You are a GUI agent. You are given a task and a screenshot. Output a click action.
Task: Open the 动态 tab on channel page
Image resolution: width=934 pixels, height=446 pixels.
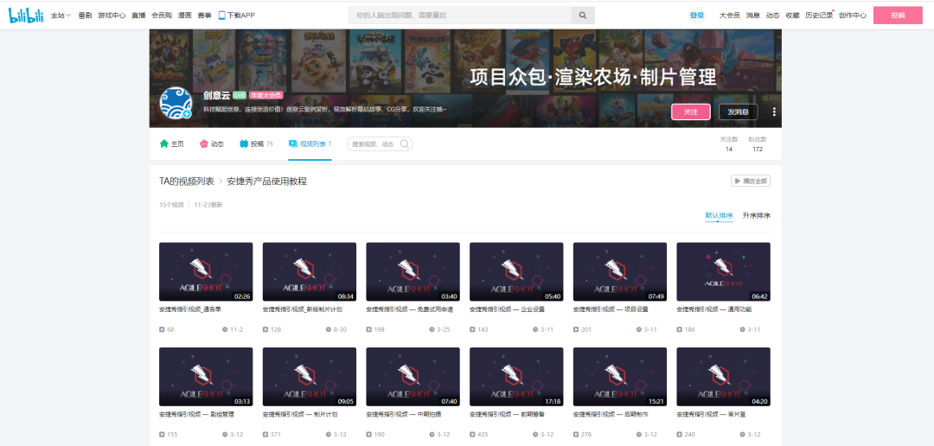[211, 143]
